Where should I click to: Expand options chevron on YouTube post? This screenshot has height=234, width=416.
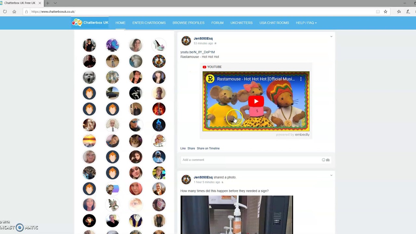point(331,36)
